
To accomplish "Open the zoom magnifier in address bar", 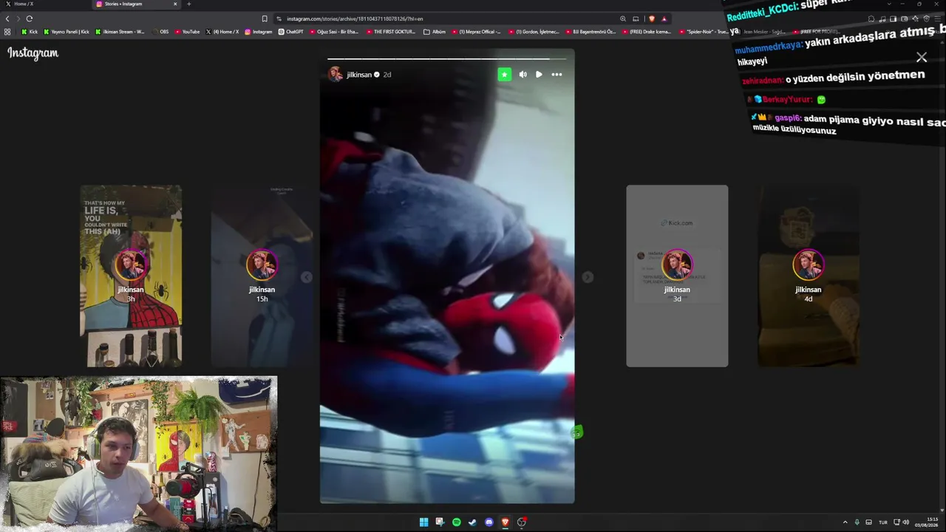I will [x=623, y=18].
